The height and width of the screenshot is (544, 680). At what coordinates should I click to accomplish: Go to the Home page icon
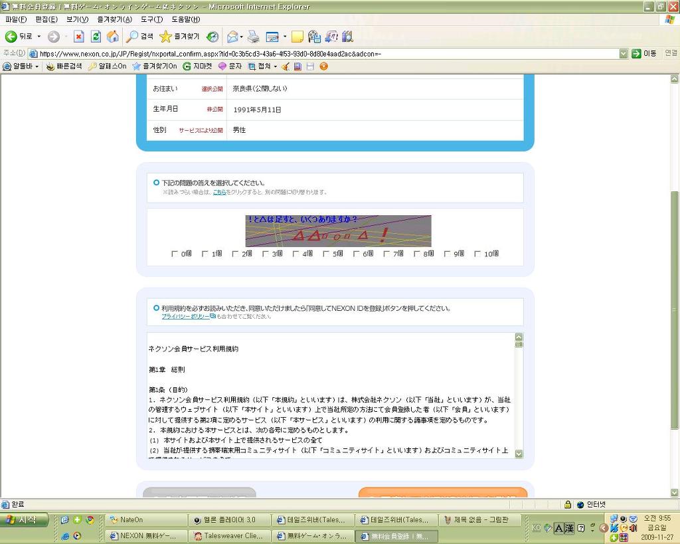tap(112, 37)
